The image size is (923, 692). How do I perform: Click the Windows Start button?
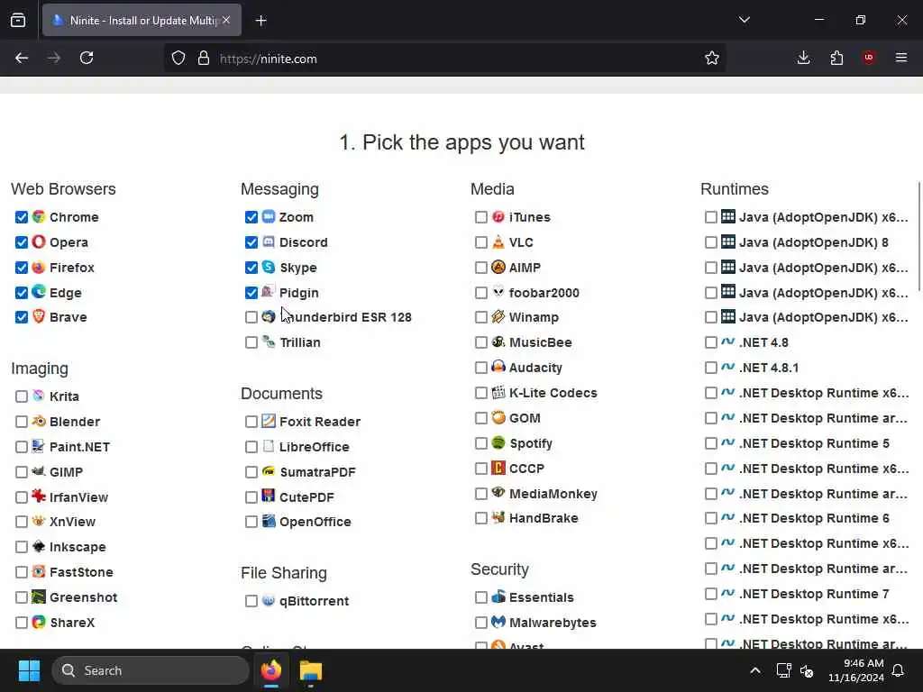[29, 670]
